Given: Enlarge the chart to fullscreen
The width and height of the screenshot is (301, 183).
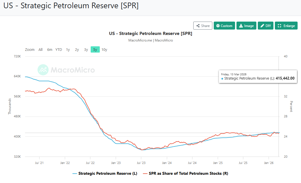Looking at the screenshot, I should pyautogui.click(x=286, y=26).
